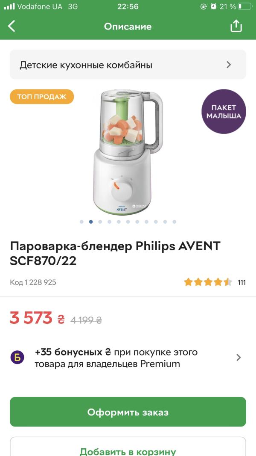Tap the purple Пакет малыша badge
Screen dimensions: 256x456
coord(224,112)
